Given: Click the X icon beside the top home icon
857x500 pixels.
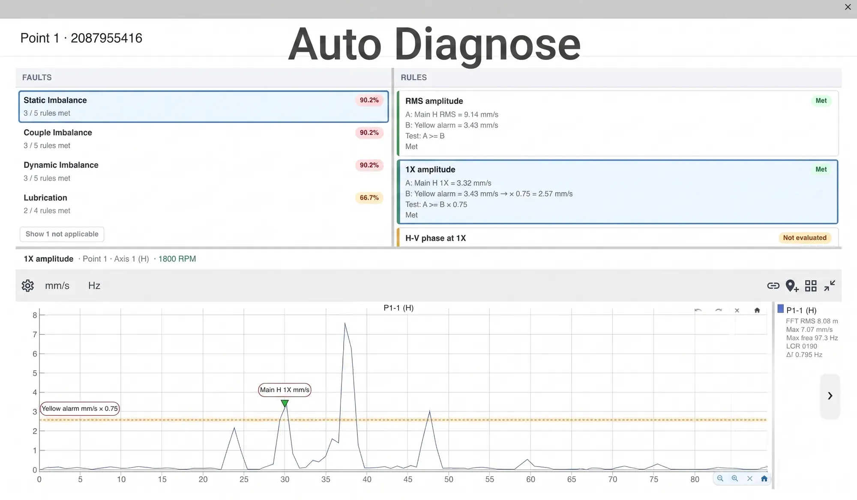Looking at the screenshot, I should (x=737, y=310).
